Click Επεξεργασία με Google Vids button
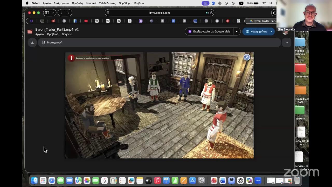Viewport: 332px width, 187px height. click(x=209, y=31)
